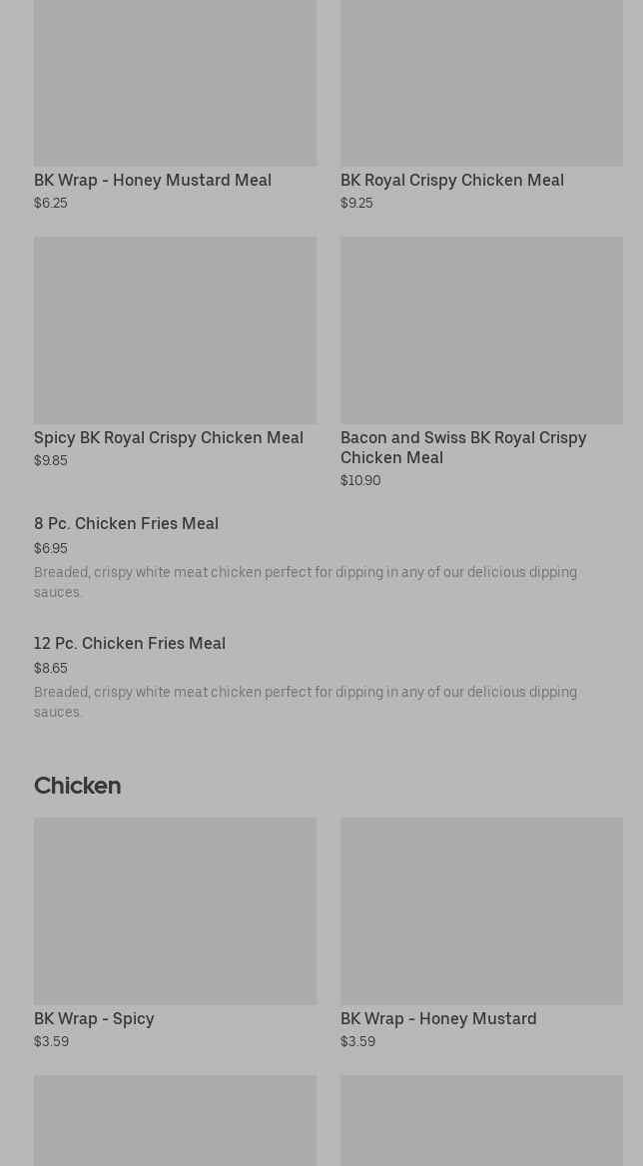Screen dimensions: 643x1166
Task: Click the Chicken section heading
Action: point(78,786)
